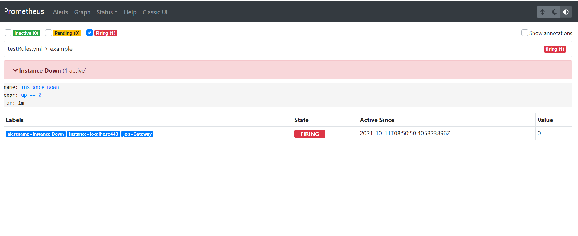Click the Prometheus brand logo
The image size is (578, 236).
[x=24, y=11]
